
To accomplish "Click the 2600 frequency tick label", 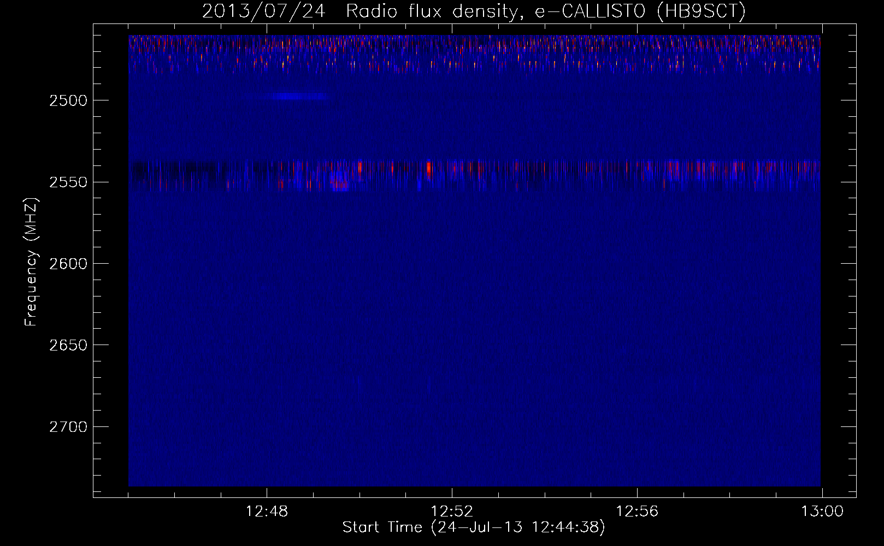I will point(68,264).
